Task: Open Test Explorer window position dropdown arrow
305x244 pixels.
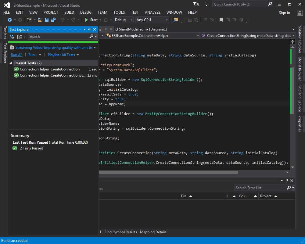Action: click(x=84, y=29)
